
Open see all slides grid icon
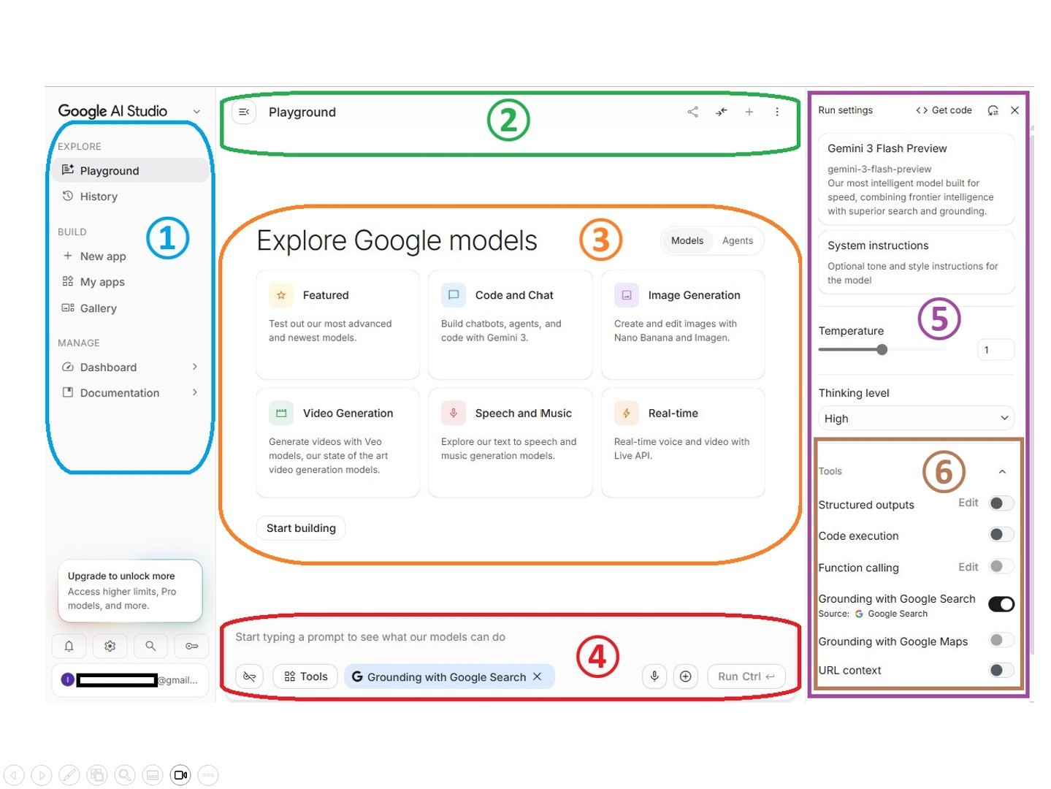coord(97,774)
